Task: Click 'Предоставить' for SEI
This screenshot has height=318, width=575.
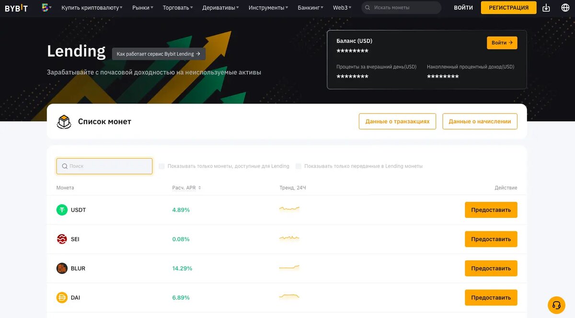Action: click(x=491, y=239)
